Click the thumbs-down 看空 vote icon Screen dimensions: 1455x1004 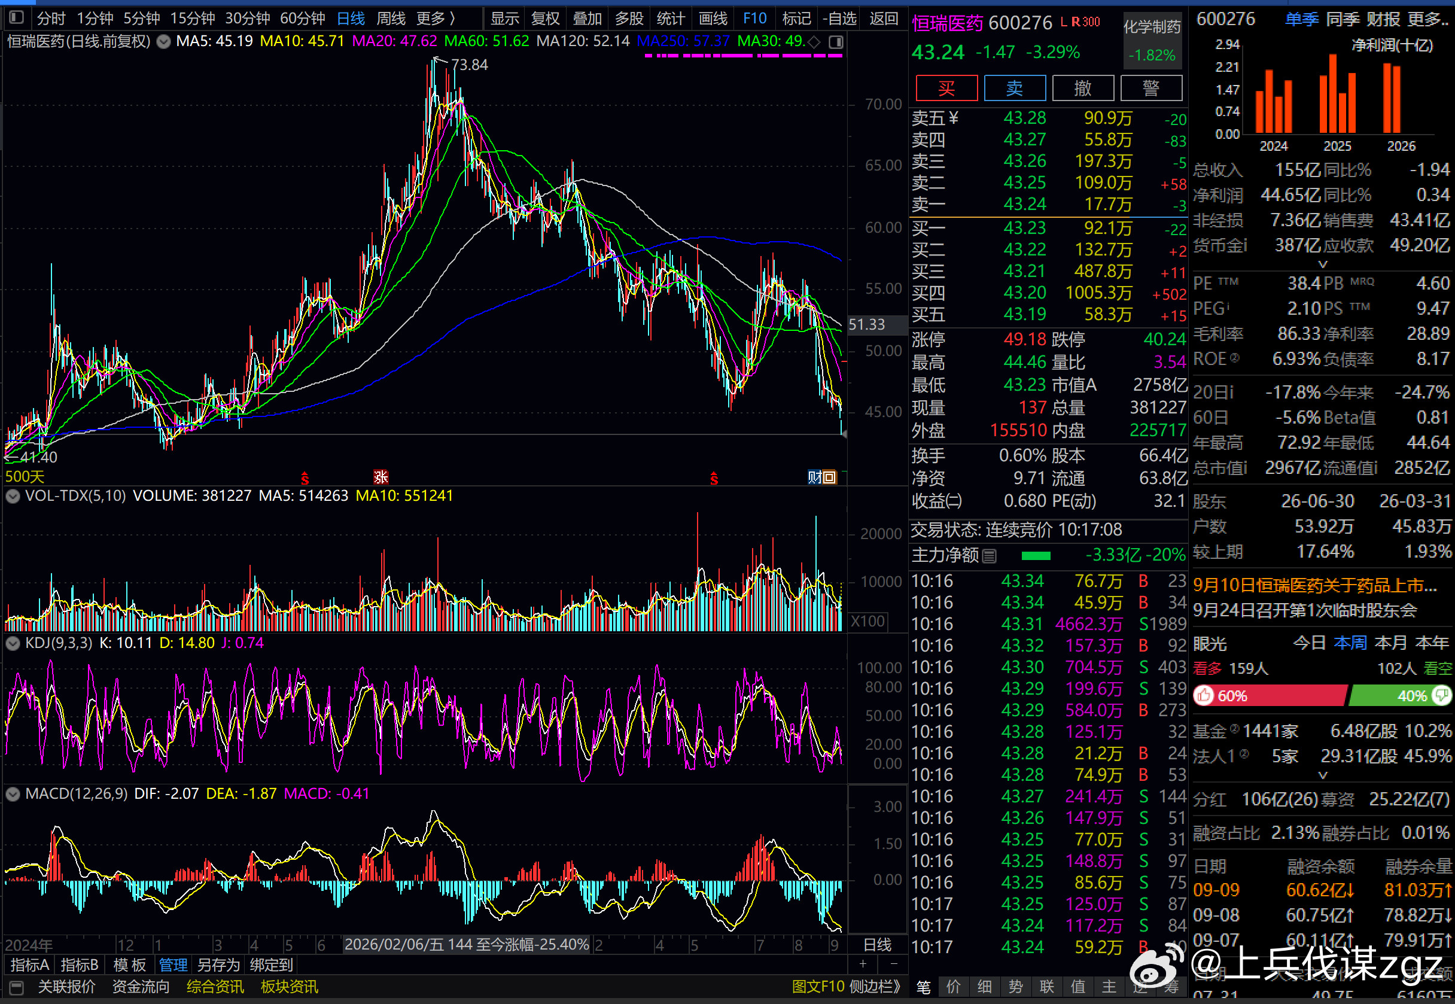click(x=1441, y=696)
